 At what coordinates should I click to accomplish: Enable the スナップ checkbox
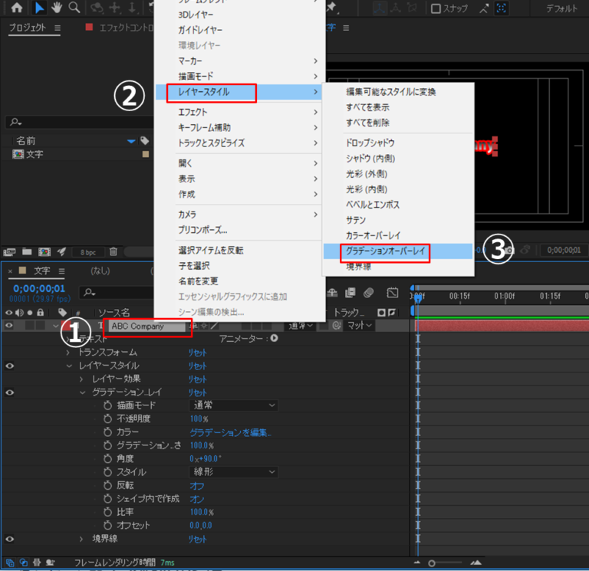tap(436, 8)
